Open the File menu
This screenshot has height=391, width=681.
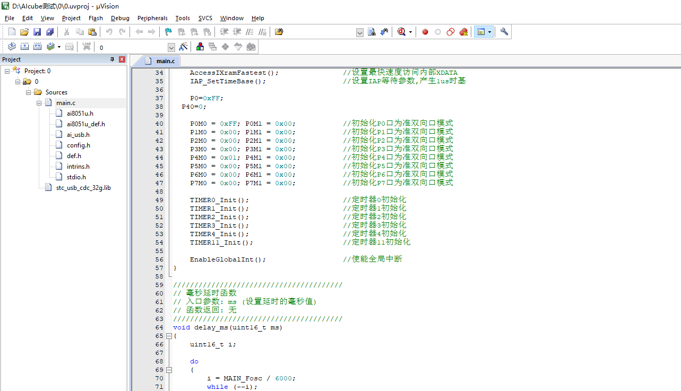(10, 18)
